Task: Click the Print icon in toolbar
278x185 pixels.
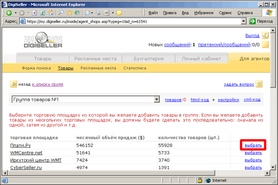Action: (98, 13)
